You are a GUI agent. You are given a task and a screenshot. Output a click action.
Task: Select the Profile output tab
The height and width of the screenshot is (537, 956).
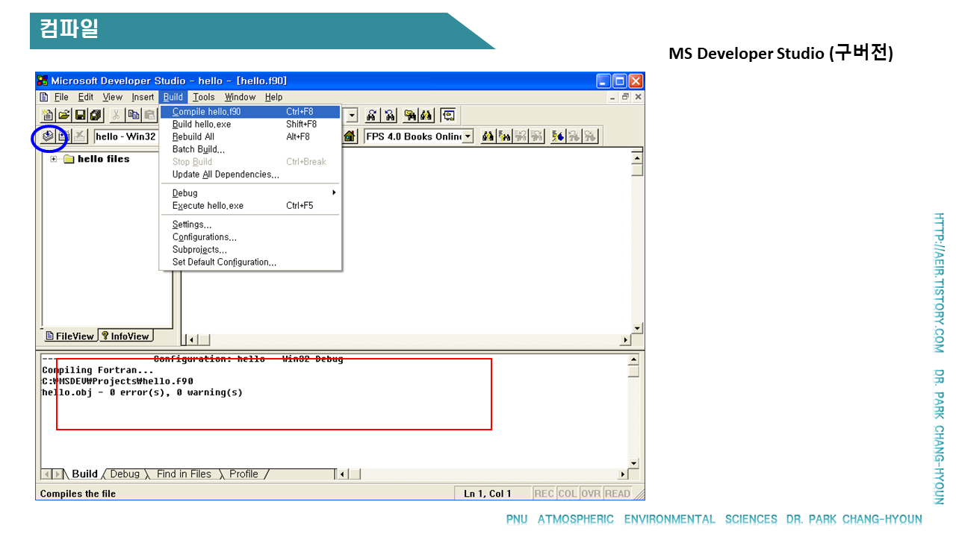243,474
